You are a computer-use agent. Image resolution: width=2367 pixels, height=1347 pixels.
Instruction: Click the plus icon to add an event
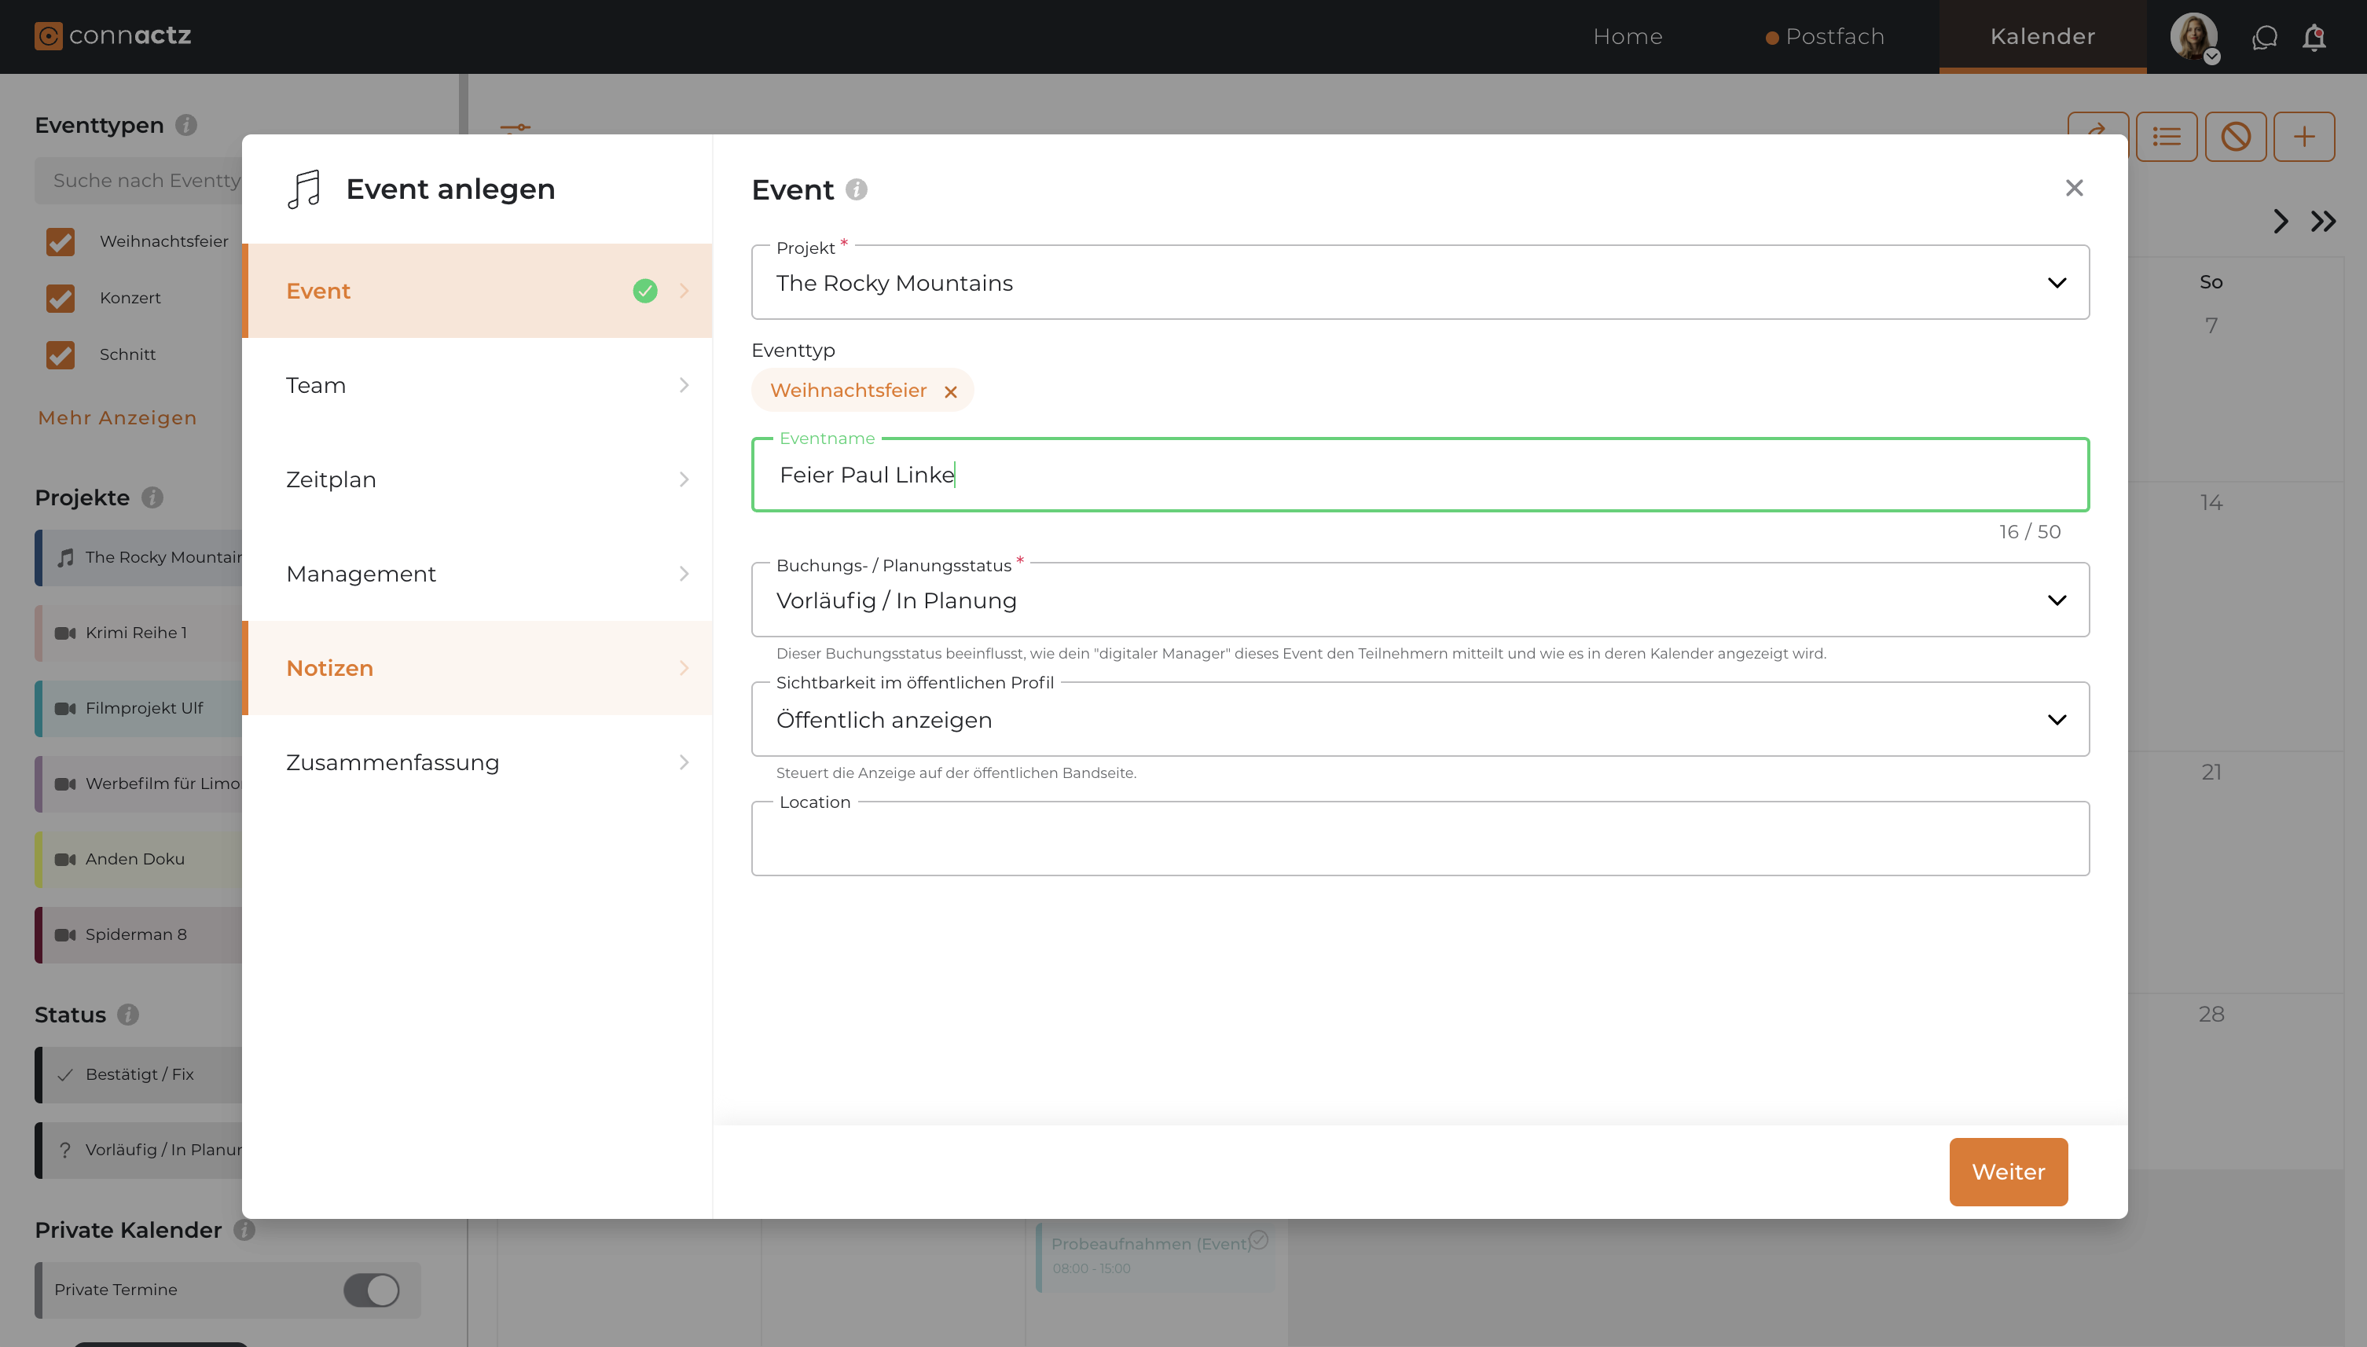click(x=2303, y=137)
